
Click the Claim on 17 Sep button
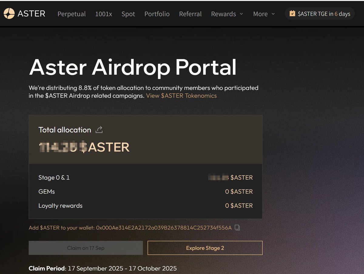tap(86, 248)
